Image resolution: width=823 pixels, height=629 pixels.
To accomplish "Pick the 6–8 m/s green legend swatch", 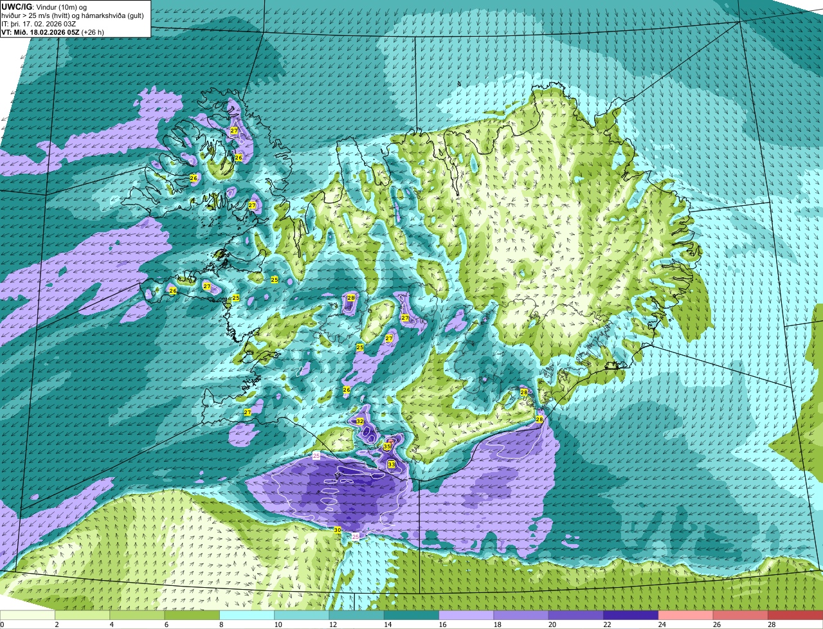I will point(192,615).
